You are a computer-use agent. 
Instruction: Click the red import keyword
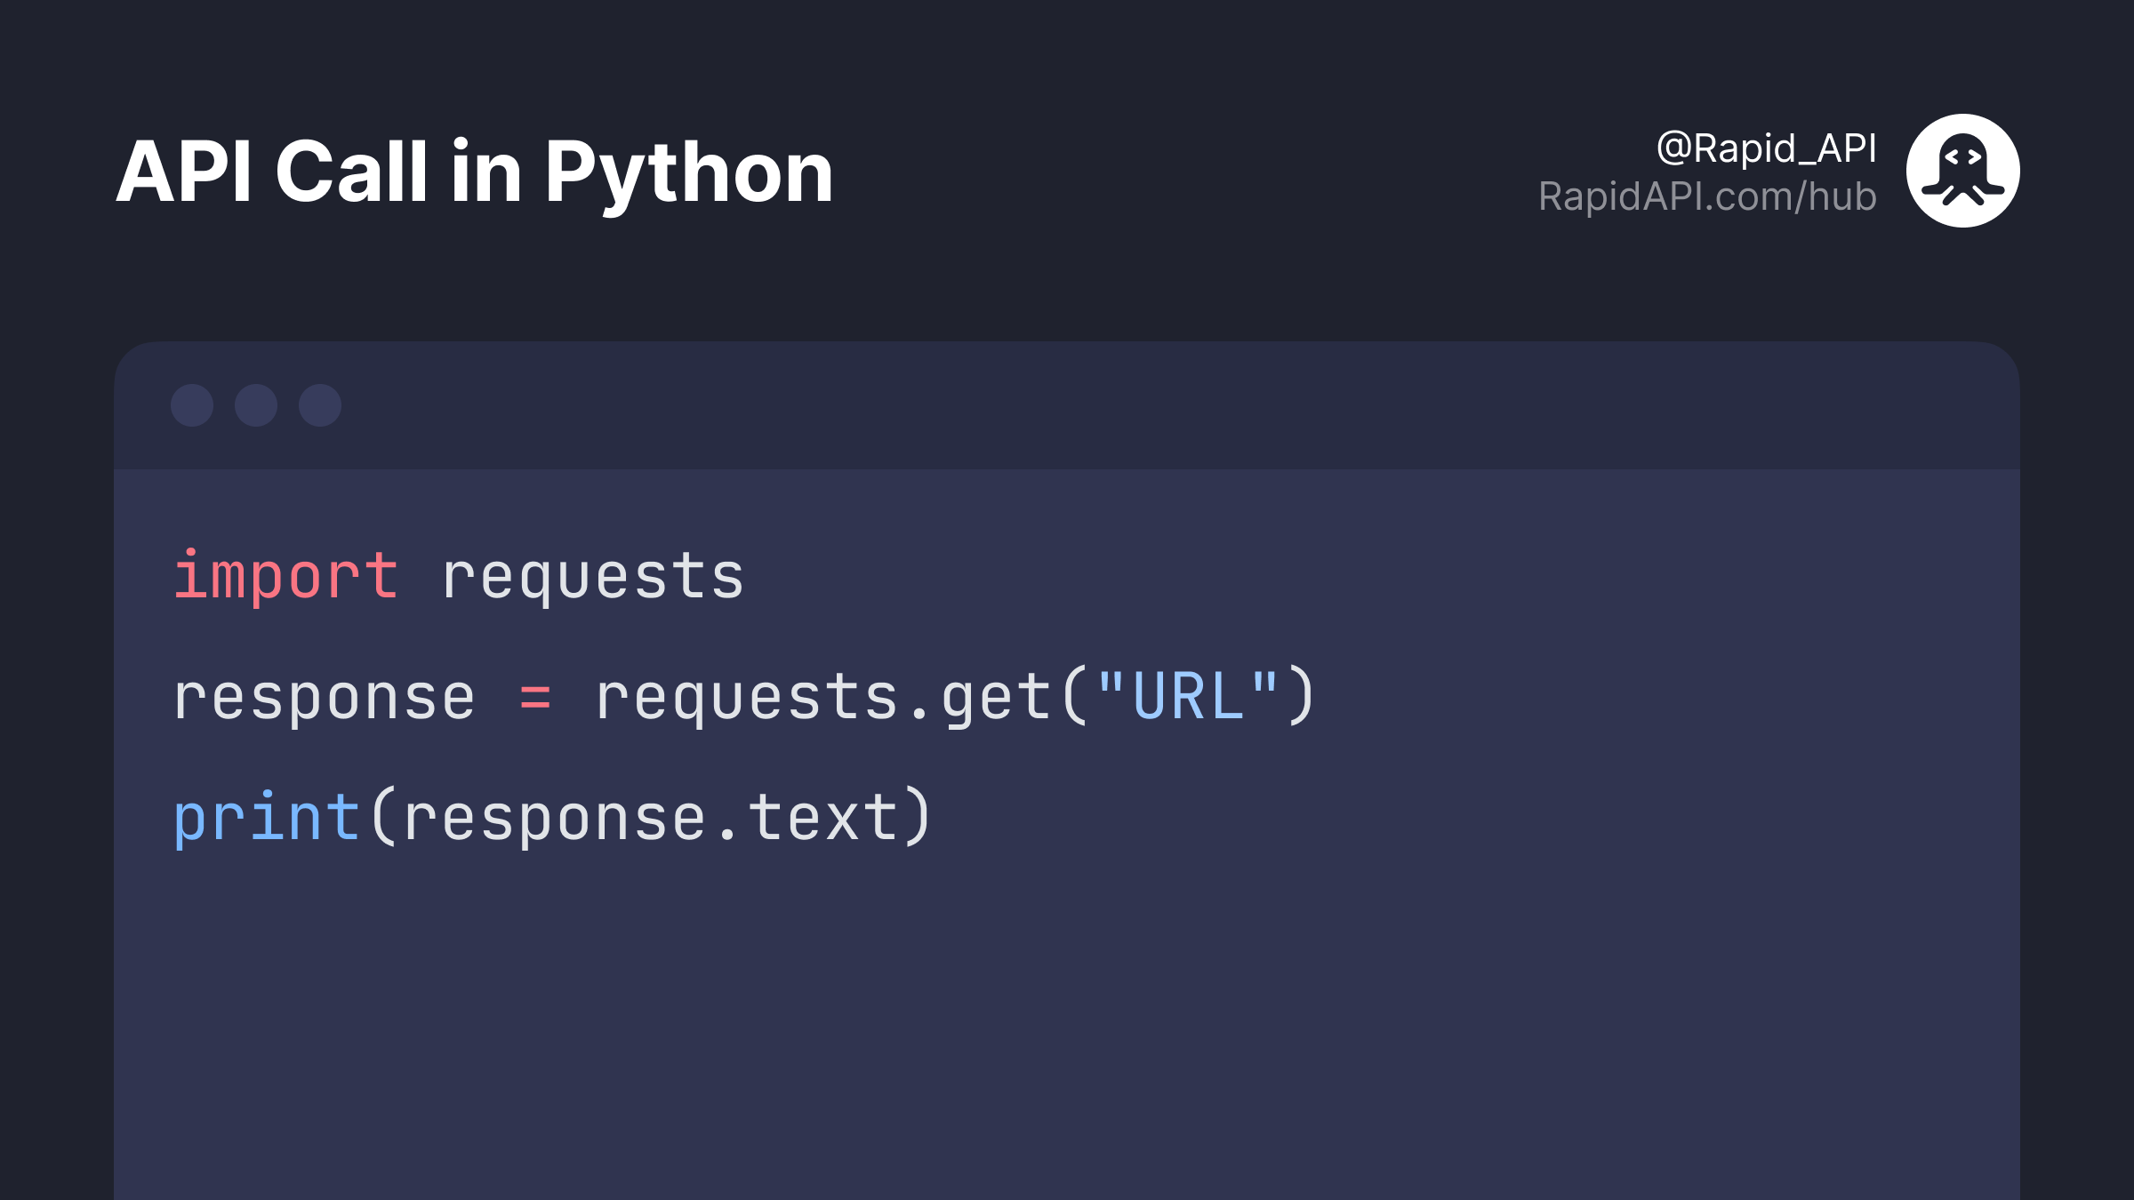pos(286,578)
